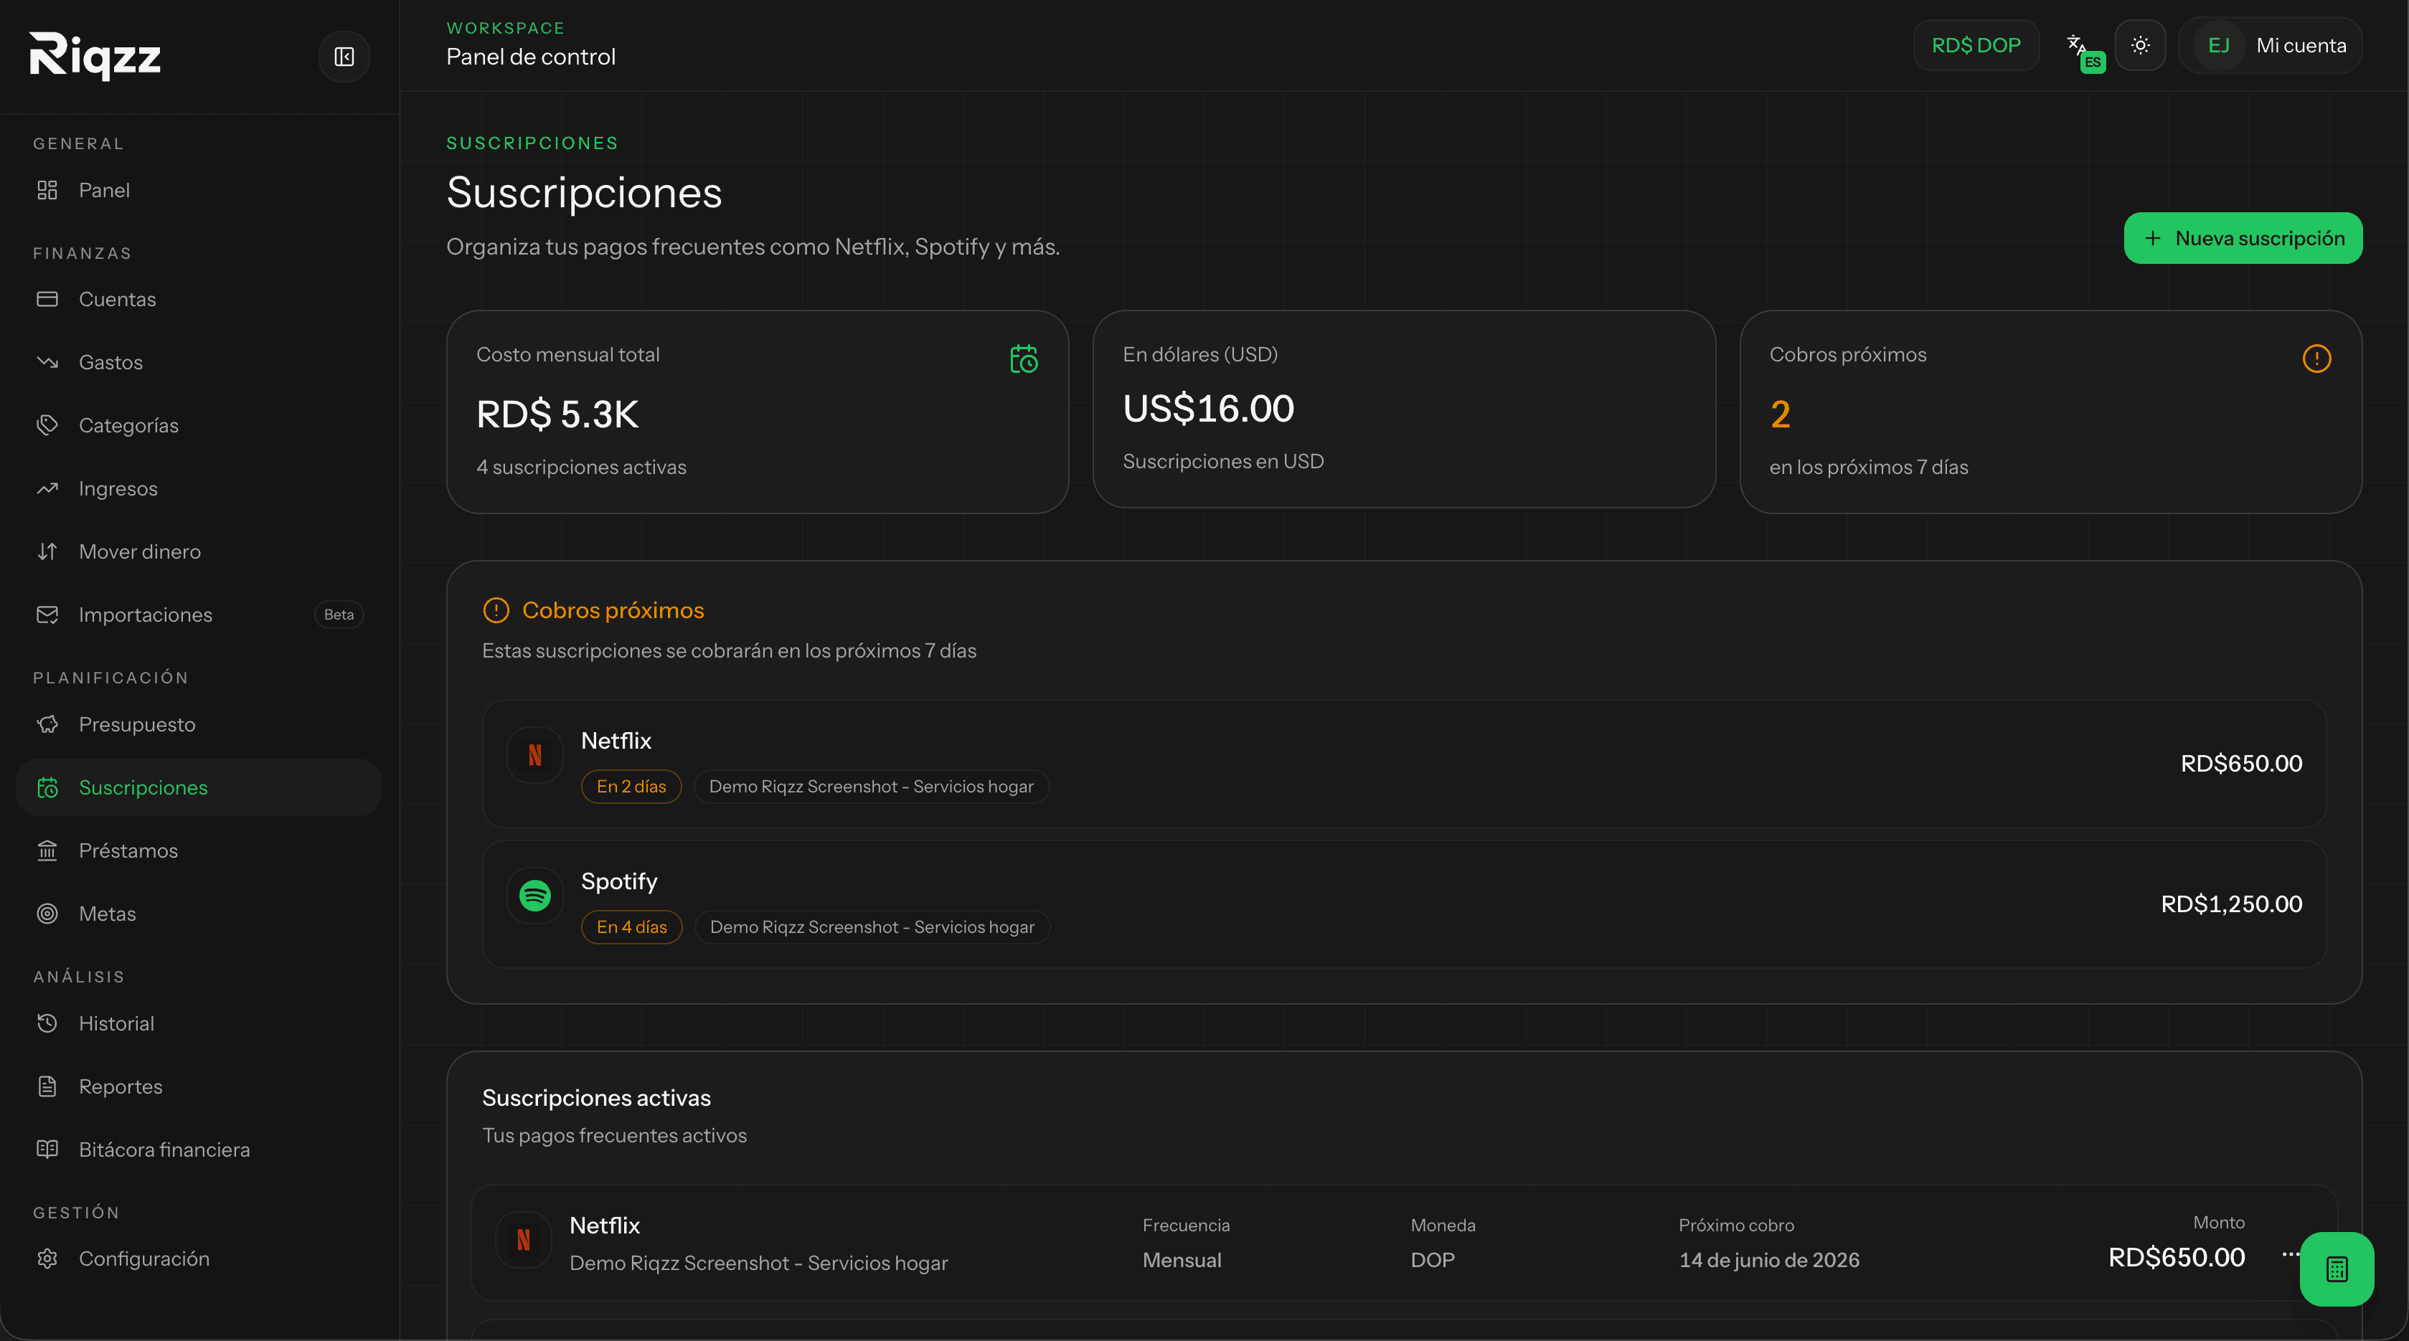
Task: Open Categorías in the sidebar
Action: coord(198,426)
